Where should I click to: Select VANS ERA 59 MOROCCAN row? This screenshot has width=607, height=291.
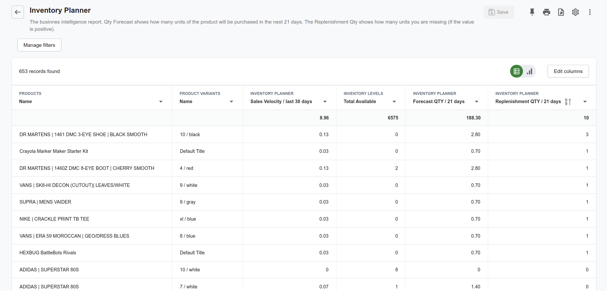304,236
